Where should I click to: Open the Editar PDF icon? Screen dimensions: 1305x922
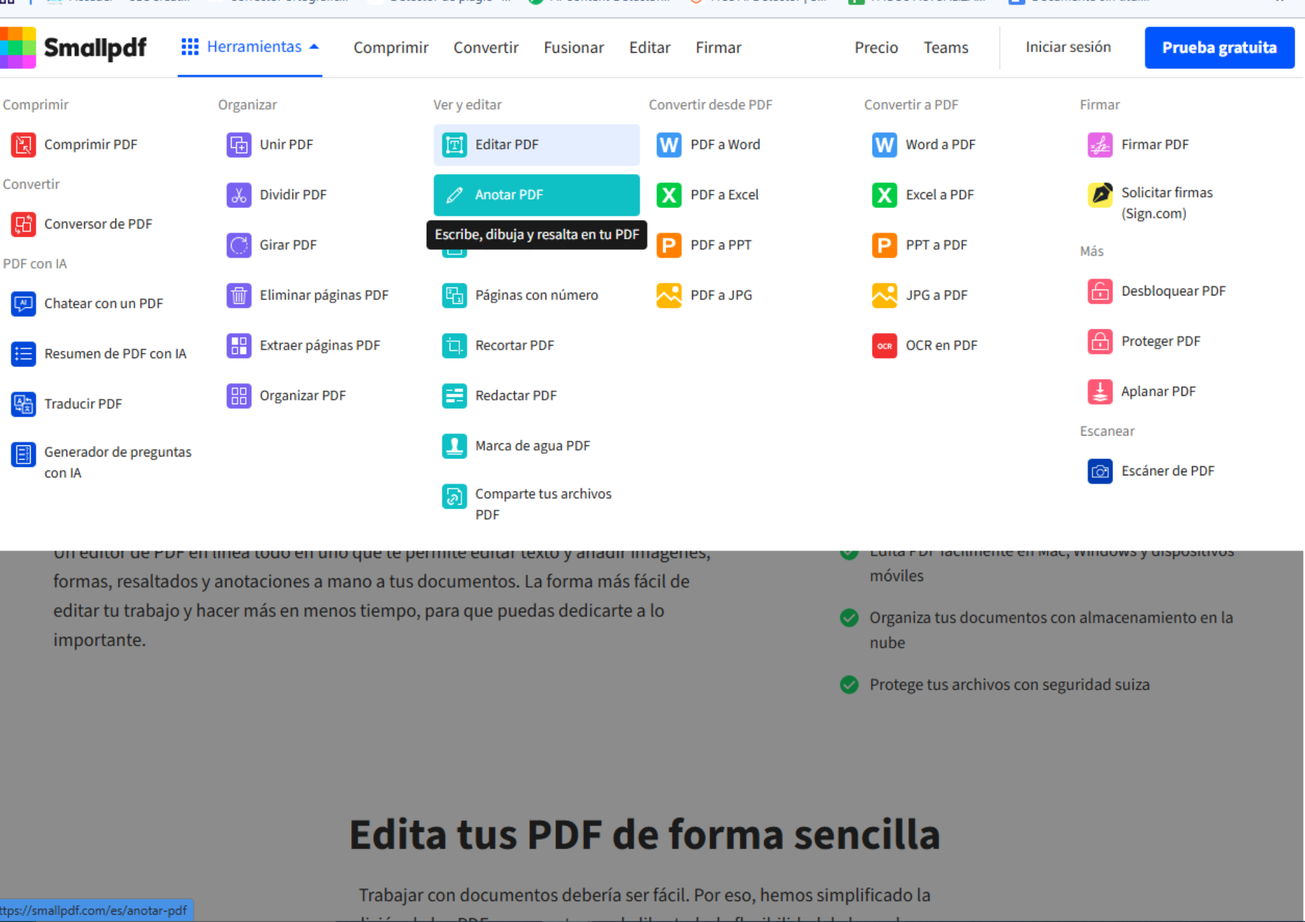454,145
